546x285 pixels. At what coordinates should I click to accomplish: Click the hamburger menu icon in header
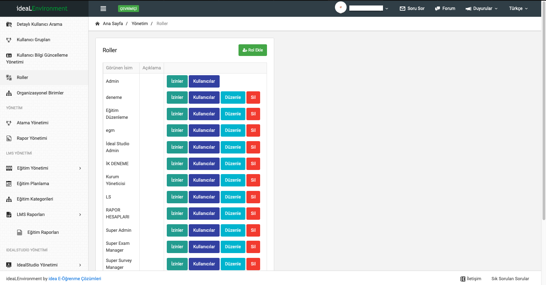point(103,9)
